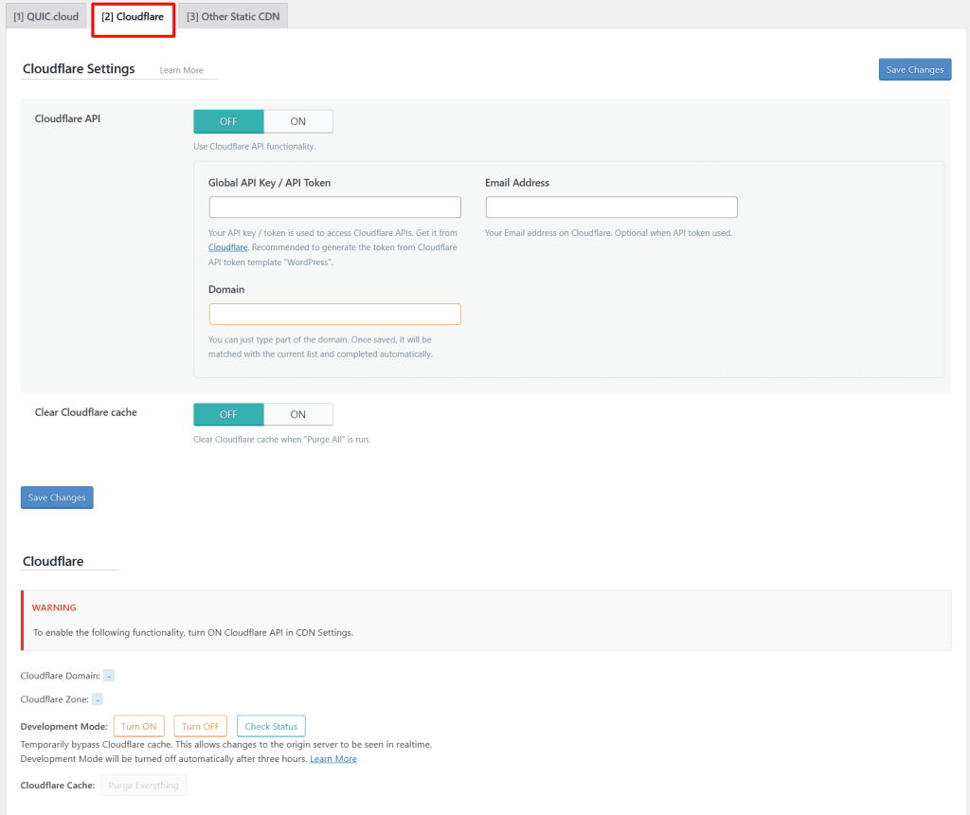Screen dimensions: 970x815
Task: Turn ON the Cloudflare API toggle
Action: click(297, 120)
